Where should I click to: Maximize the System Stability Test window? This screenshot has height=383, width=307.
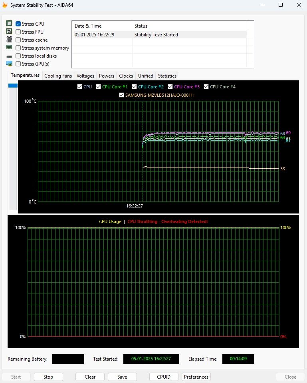click(x=281, y=5)
